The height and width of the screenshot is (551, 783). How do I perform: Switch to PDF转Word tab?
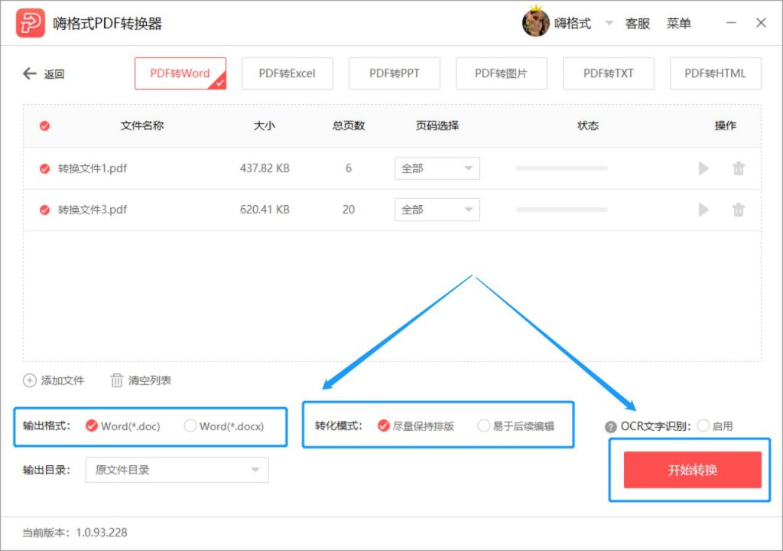pyautogui.click(x=180, y=73)
